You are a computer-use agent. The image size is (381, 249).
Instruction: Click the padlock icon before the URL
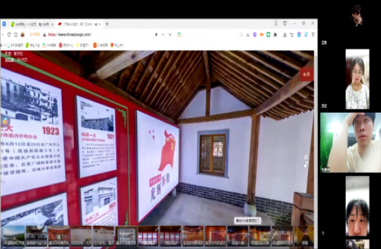tap(45, 35)
